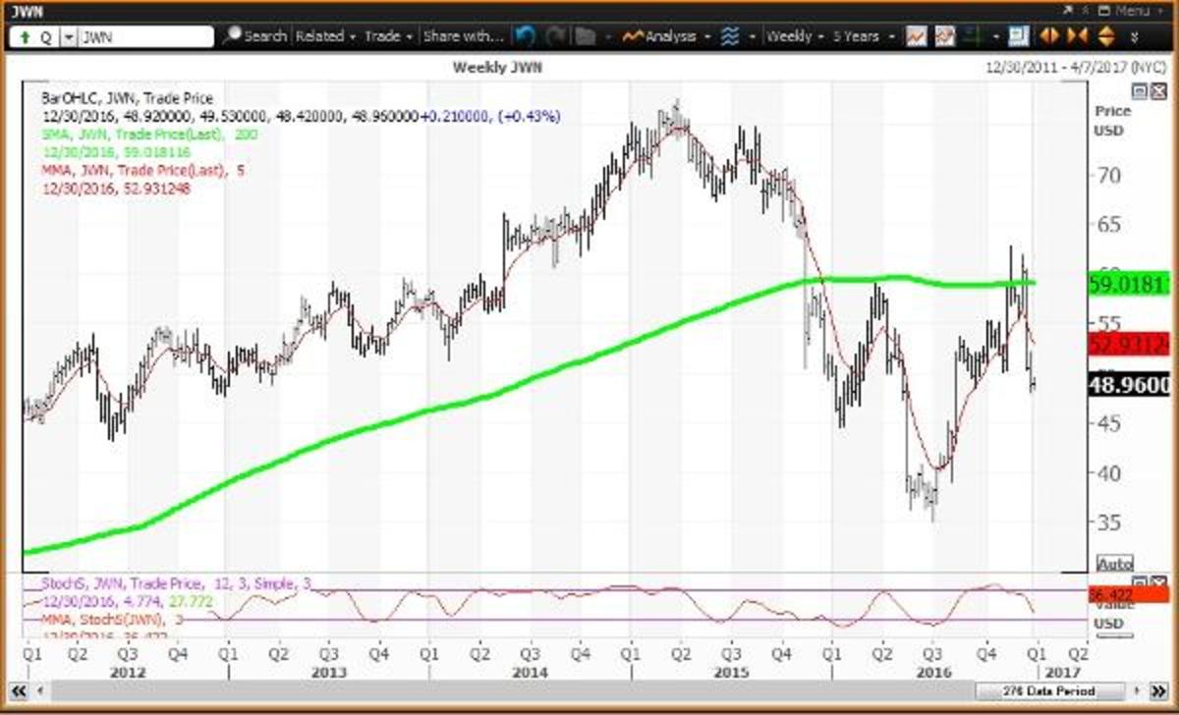Click the chart with red marker icon
1179x715 pixels.
point(945,36)
